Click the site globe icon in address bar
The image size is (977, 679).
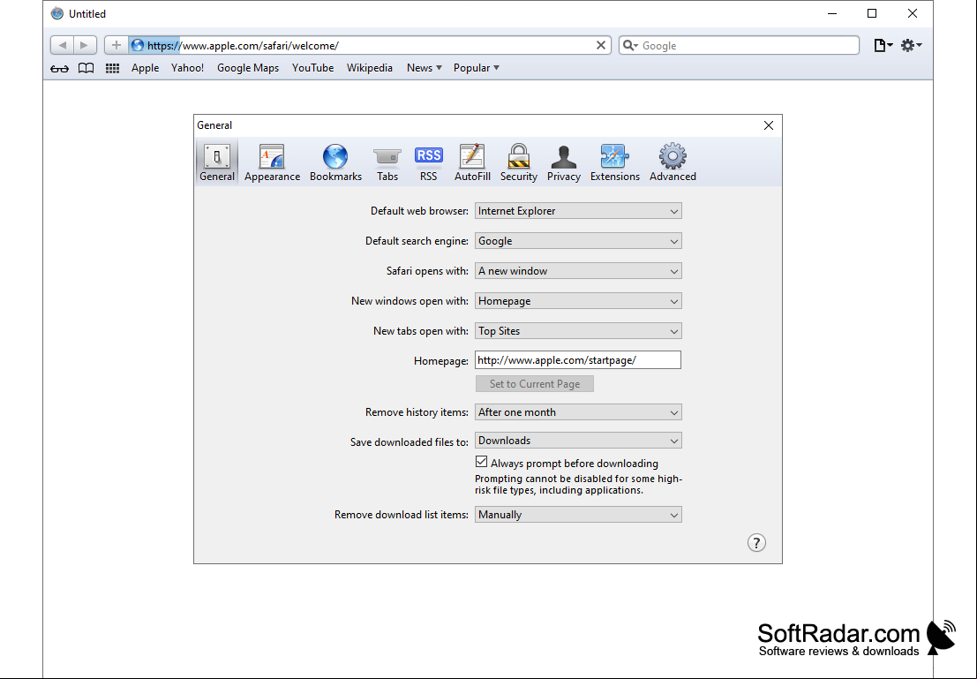(x=138, y=45)
